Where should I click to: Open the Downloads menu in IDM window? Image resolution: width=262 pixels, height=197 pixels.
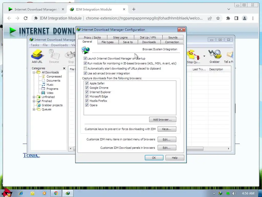59,45
